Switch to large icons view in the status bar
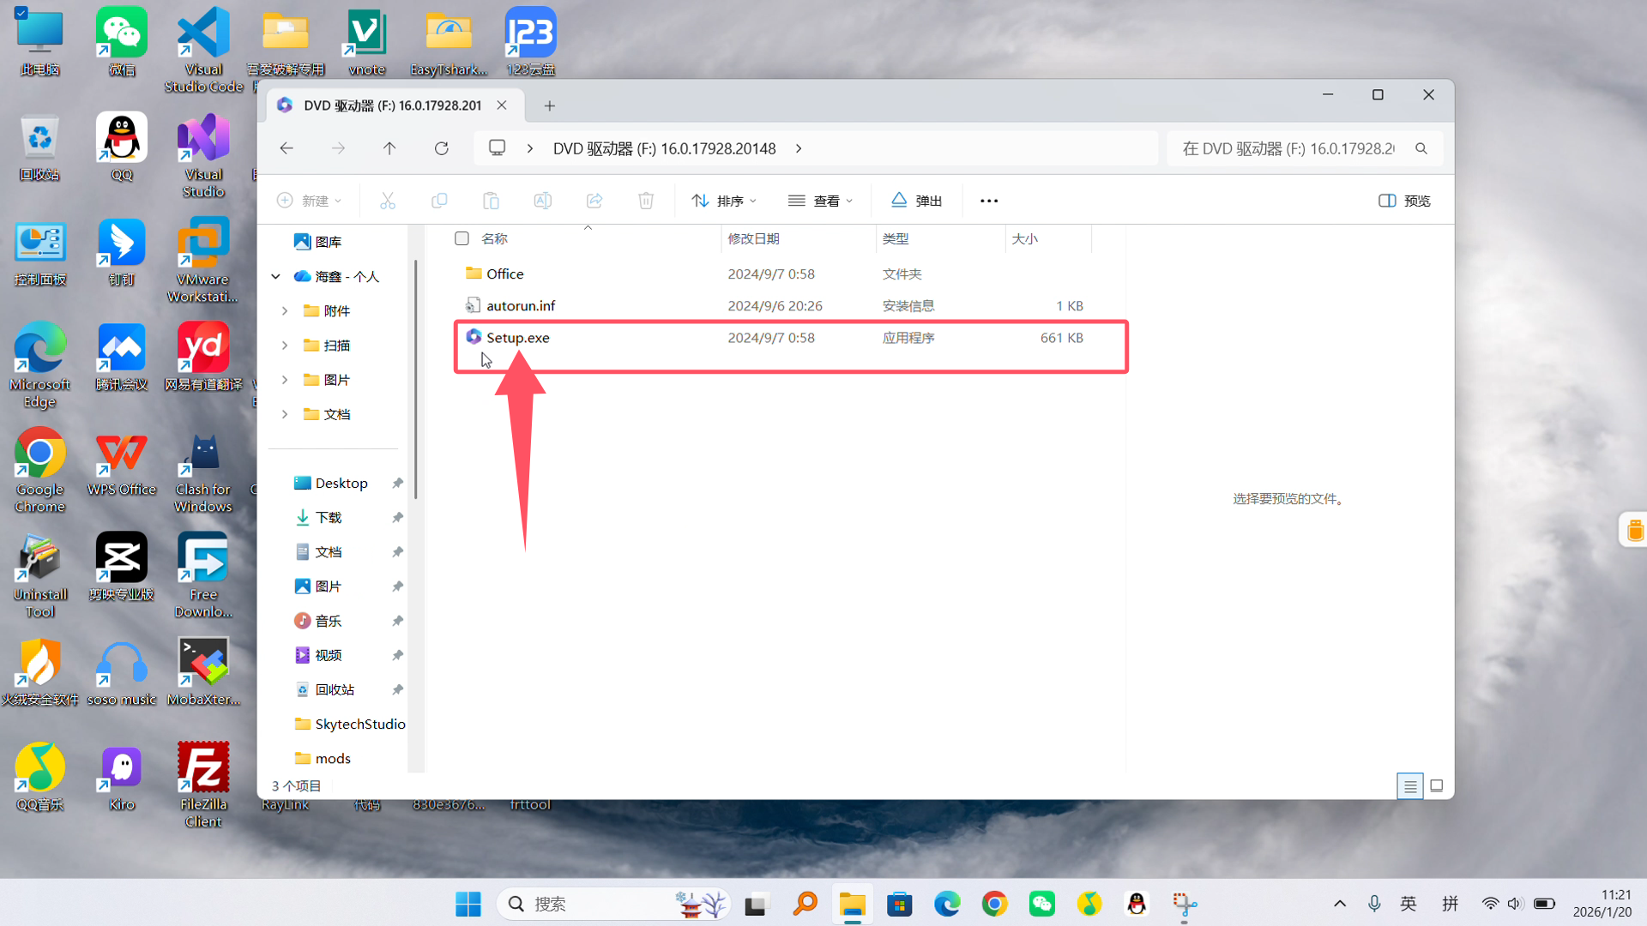The image size is (1647, 926). tap(1437, 785)
